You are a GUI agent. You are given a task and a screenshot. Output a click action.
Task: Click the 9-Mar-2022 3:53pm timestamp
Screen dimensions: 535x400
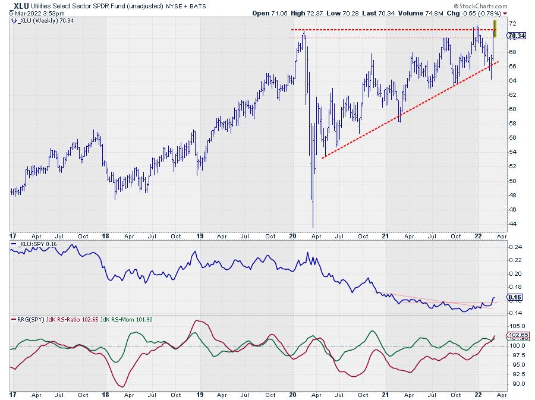pos(37,14)
